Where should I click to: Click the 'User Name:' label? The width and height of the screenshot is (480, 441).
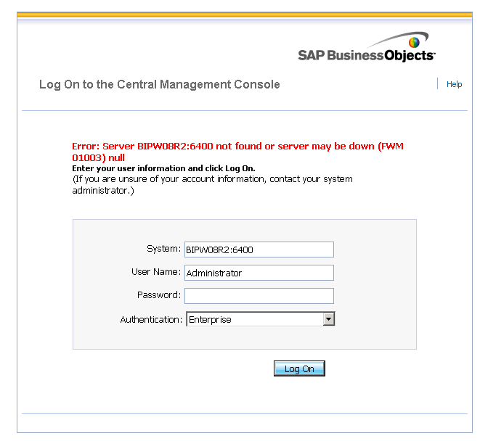pos(156,272)
